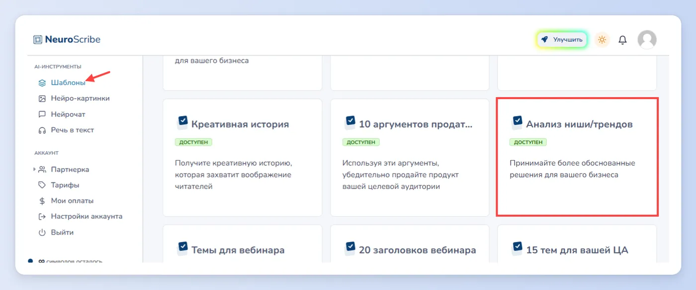Viewport: 696px width, 290px height.
Task: Click description 'Используя эти аргументы'
Action: pyautogui.click(x=401, y=175)
